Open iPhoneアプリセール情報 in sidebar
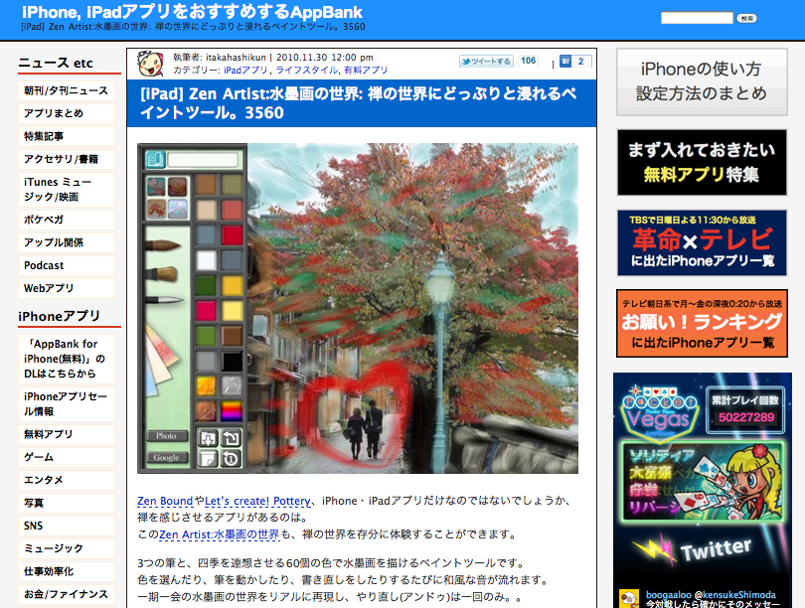The height and width of the screenshot is (608, 805). (x=67, y=403)
